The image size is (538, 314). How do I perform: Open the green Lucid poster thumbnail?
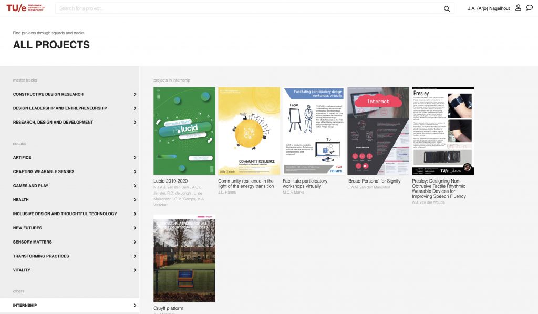(x=184, y=131)
